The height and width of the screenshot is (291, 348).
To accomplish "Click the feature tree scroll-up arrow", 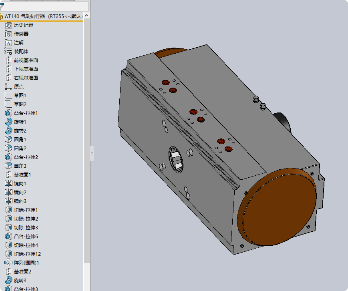I will click(87, 15).
